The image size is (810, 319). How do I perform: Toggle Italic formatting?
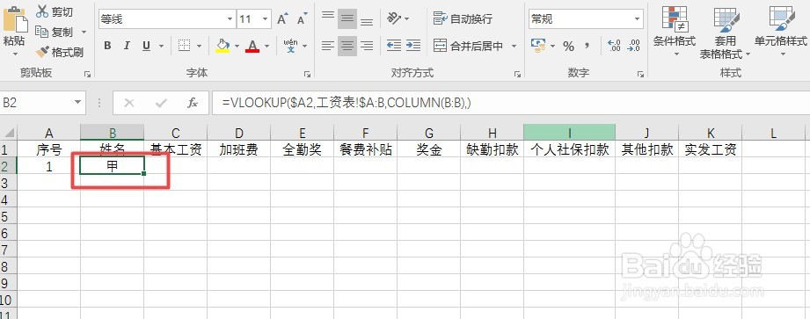(127, 46)
